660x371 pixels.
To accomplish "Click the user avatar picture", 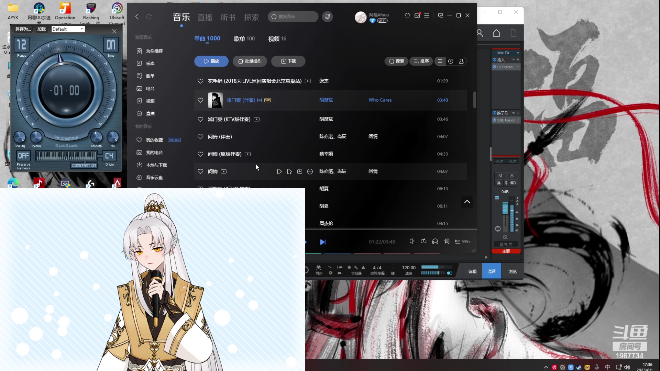I will click(361, 17).
